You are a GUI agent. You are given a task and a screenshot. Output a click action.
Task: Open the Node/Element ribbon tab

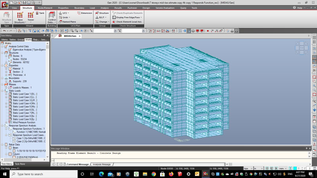point(45,8)
